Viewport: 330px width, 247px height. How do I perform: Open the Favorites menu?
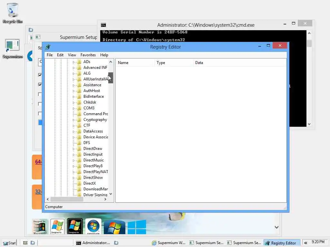88,55
